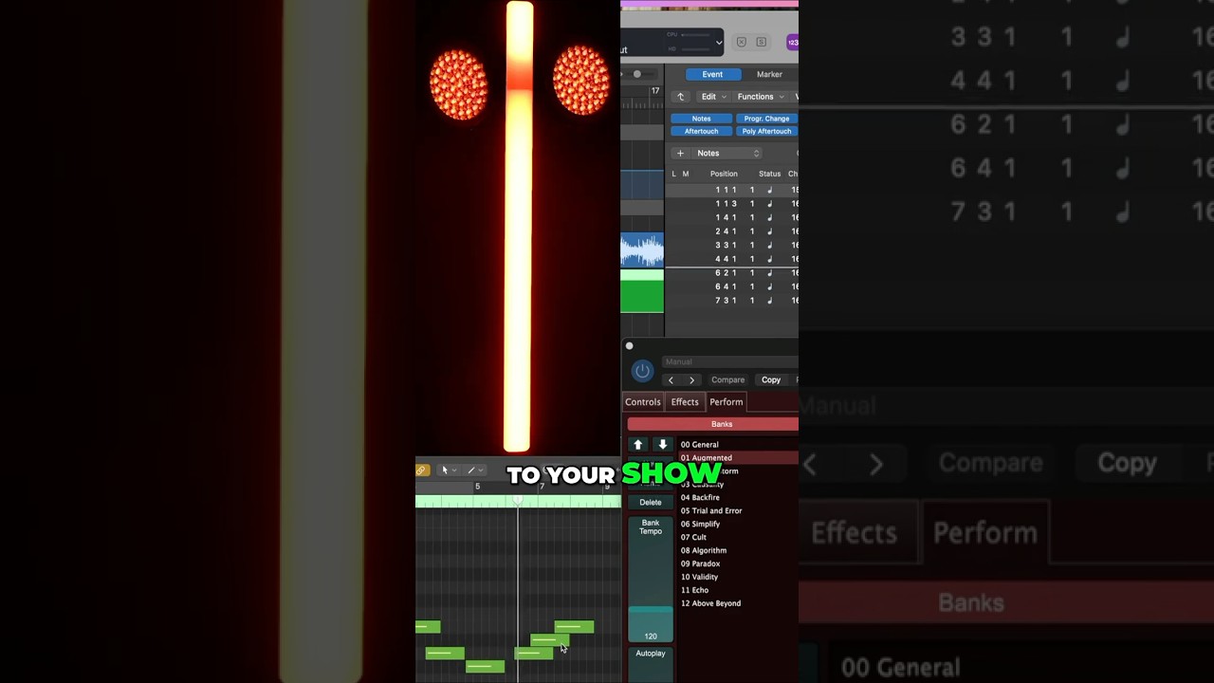Click the Compare button in plugin header
Screen dimensions: 1214x683
click(728, 380)
